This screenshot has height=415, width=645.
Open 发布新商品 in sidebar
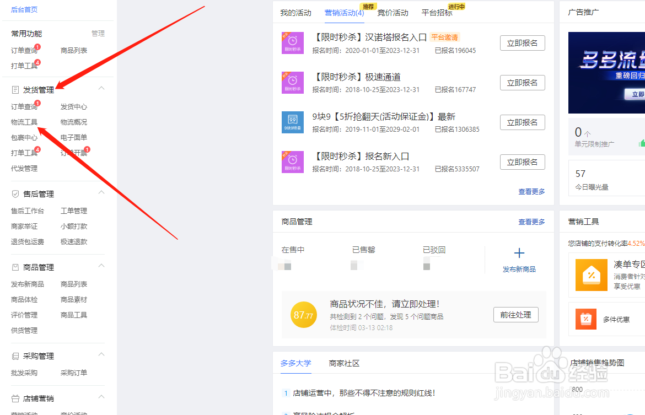point(28,284)
